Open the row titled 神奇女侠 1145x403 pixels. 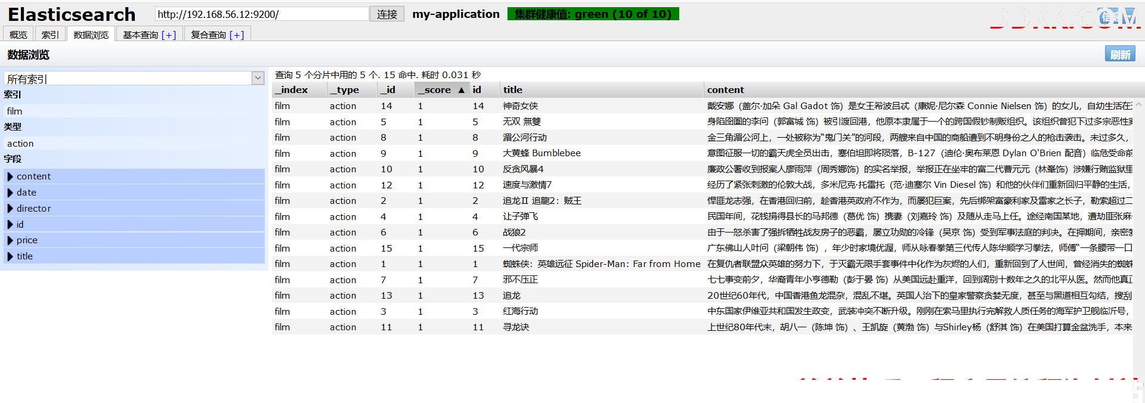pyautogui.click(x=703, y=106)
